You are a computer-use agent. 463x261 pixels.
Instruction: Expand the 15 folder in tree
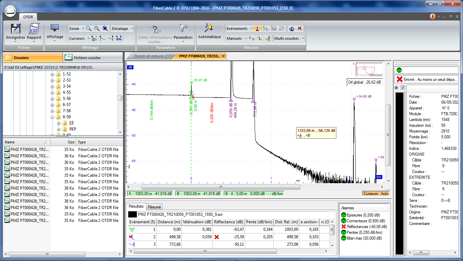[x=59, y=123]
